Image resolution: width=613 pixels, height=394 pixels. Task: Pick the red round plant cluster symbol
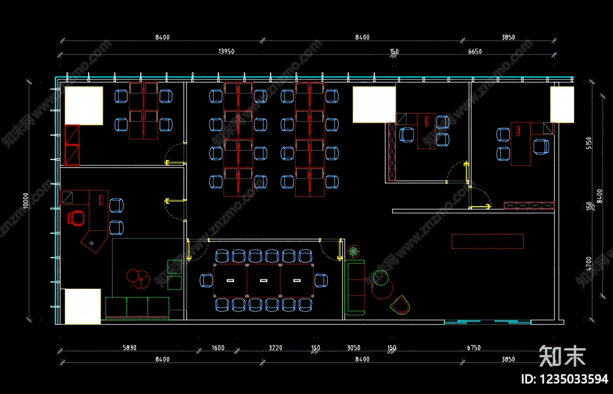pos(138,278)
